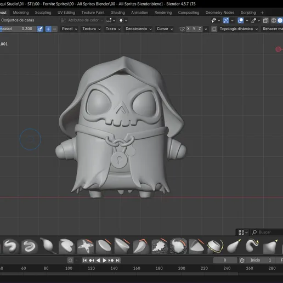
Task: Open the Decaimiento dropdown
Action: (138, 29)
